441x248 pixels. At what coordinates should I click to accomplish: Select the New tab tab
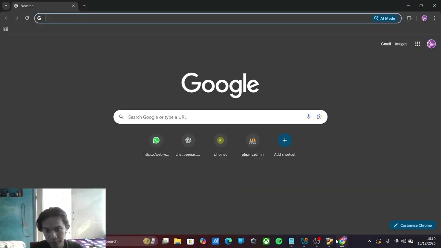coord(44,6)
